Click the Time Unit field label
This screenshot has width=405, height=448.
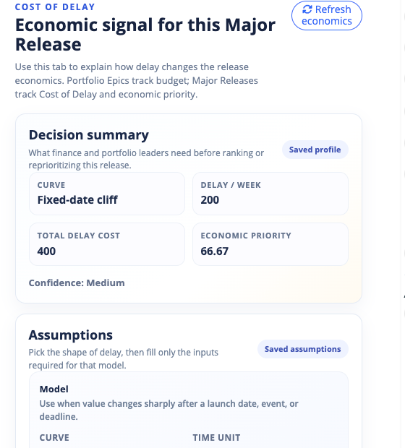(x=216, y=437)
